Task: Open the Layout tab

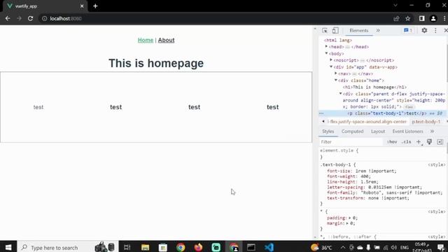Action: [378, 132]
